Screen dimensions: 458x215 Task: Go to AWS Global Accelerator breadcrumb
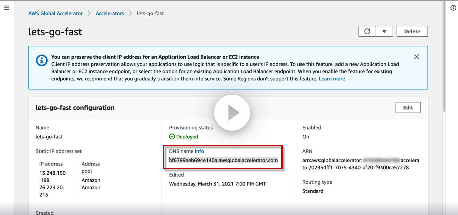tap(56, 14)
